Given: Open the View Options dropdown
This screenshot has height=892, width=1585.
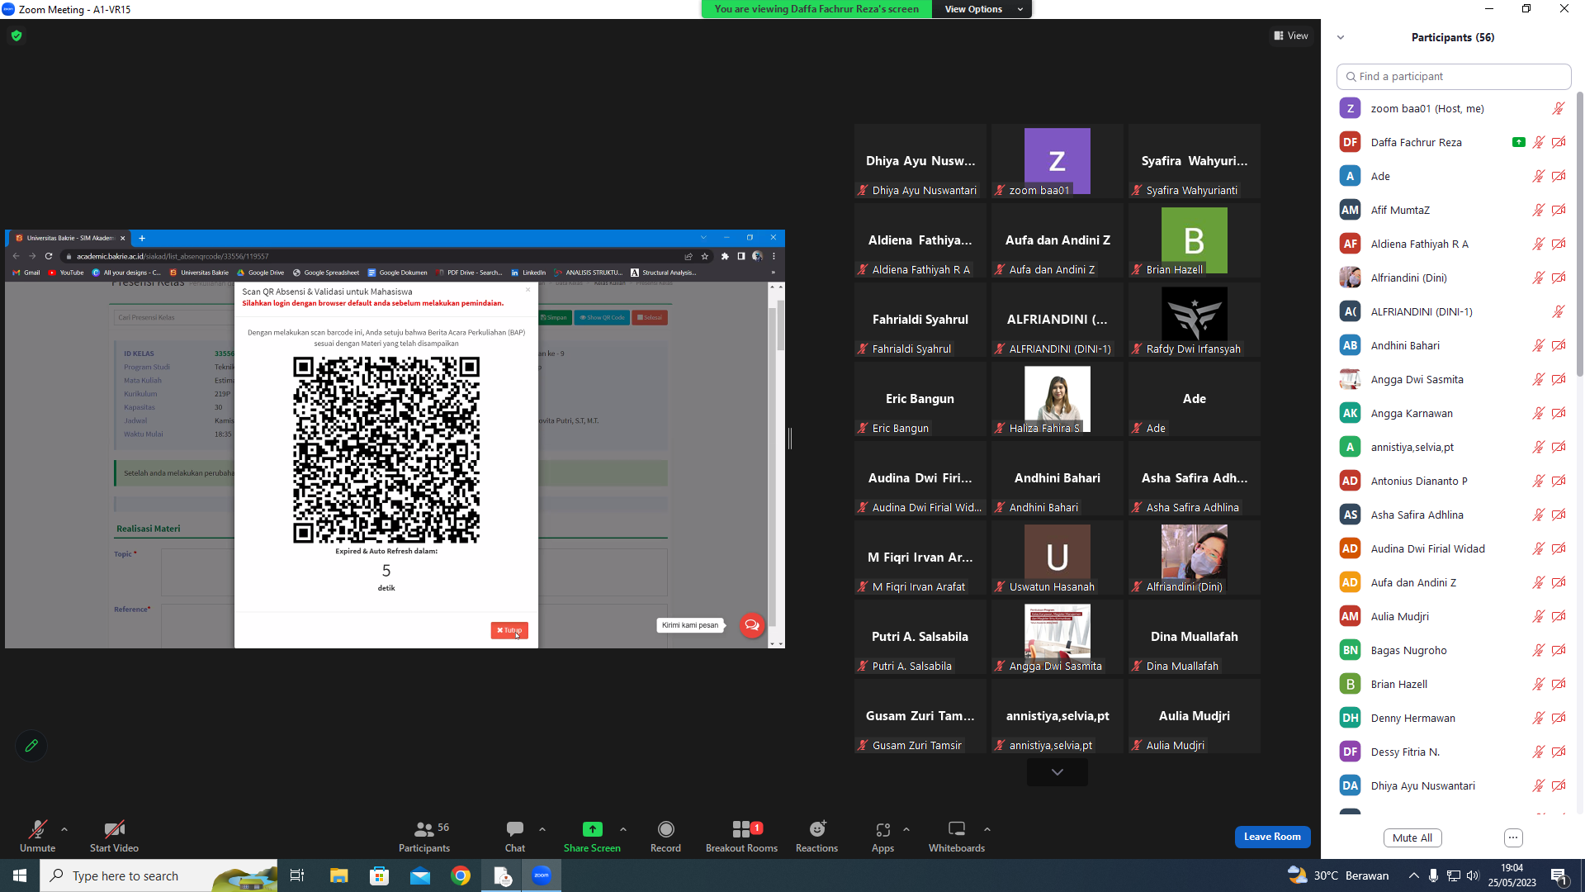Looking at the screenshot, I should coord(982,9).
